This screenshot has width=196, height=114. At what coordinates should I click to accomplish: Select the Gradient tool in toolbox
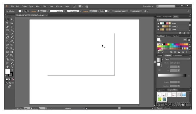[12, 52]
